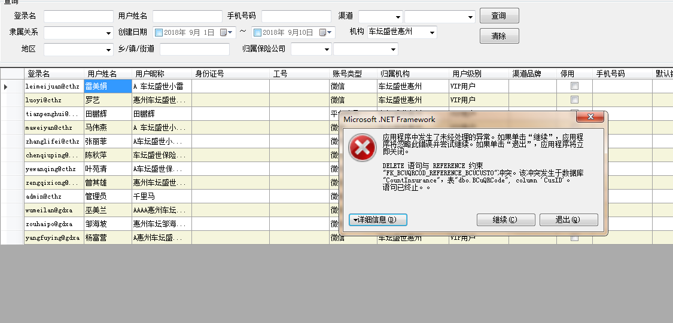Focus the 手机号码 input field
Screen dimensions: 673x323
point(296,16)
